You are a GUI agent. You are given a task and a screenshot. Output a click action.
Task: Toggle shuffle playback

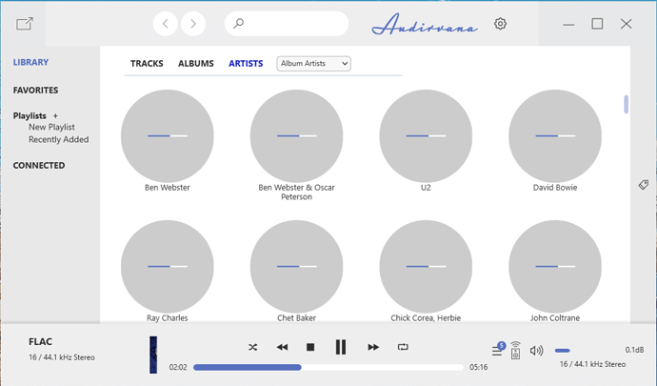click(252, 347)
